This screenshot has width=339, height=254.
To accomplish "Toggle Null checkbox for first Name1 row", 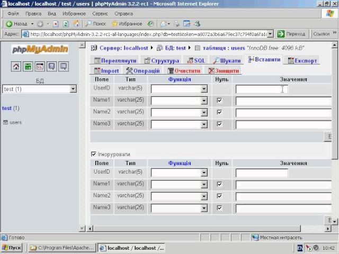I will tap(219, 101).
